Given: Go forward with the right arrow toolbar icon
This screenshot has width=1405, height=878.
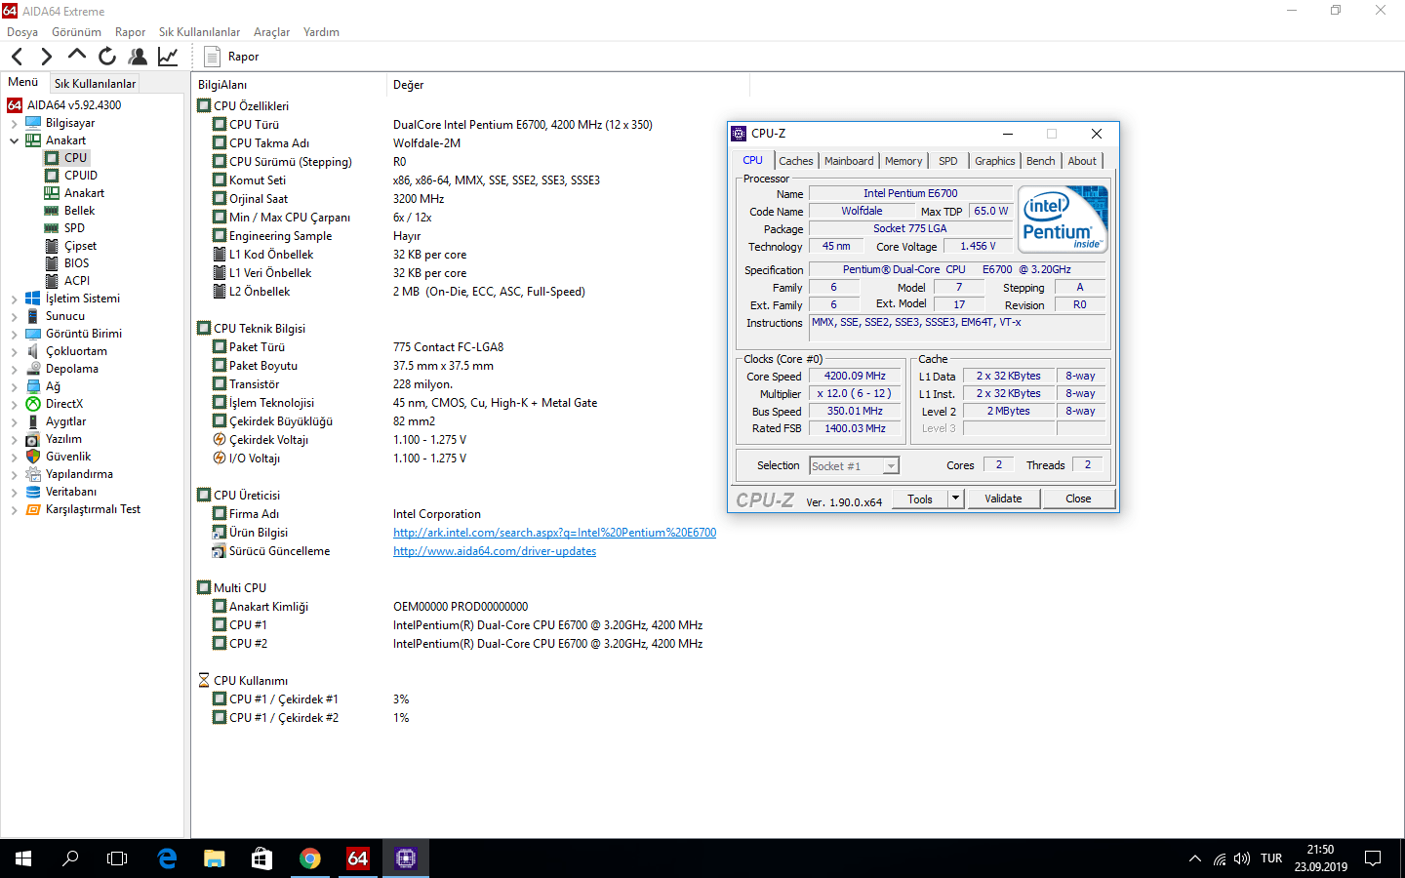Looking at the screenshot, I should click(46, 57).
